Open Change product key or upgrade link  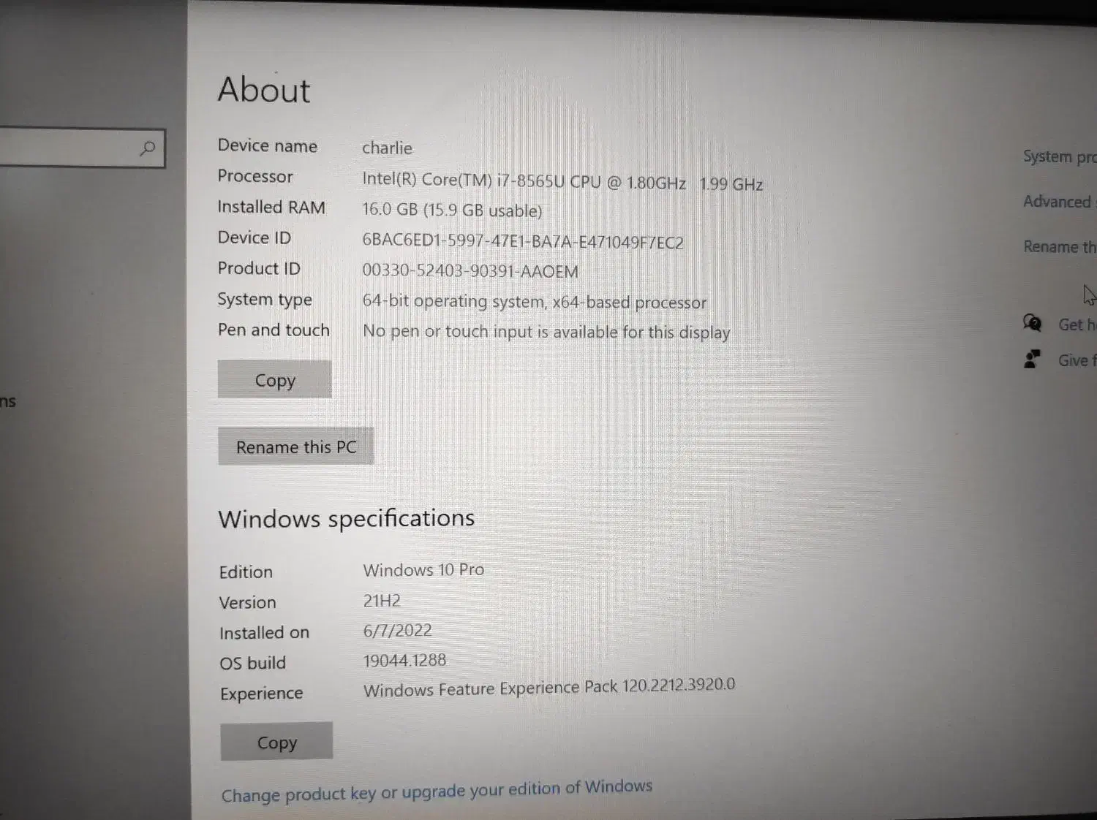pos(437,791)
